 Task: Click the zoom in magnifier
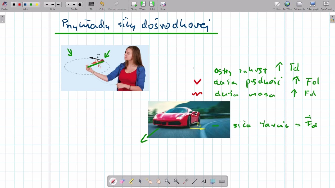click(x=167, y=181)
